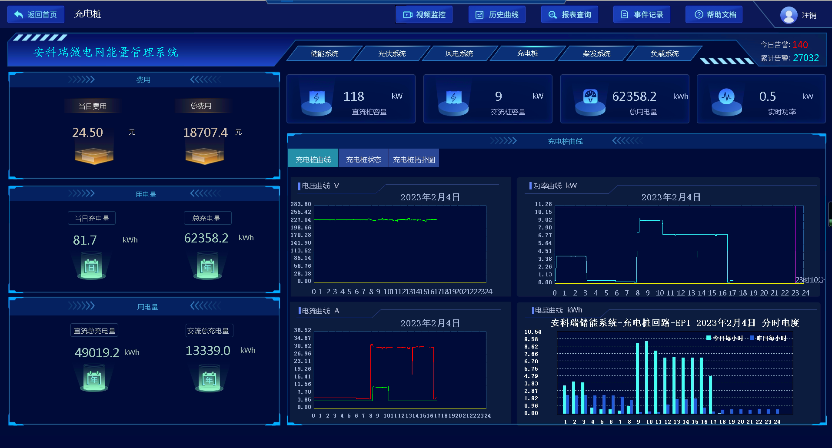The image size is (832, 448).
Task: Click the user avatar icon
Action: (x=789, y=15)
